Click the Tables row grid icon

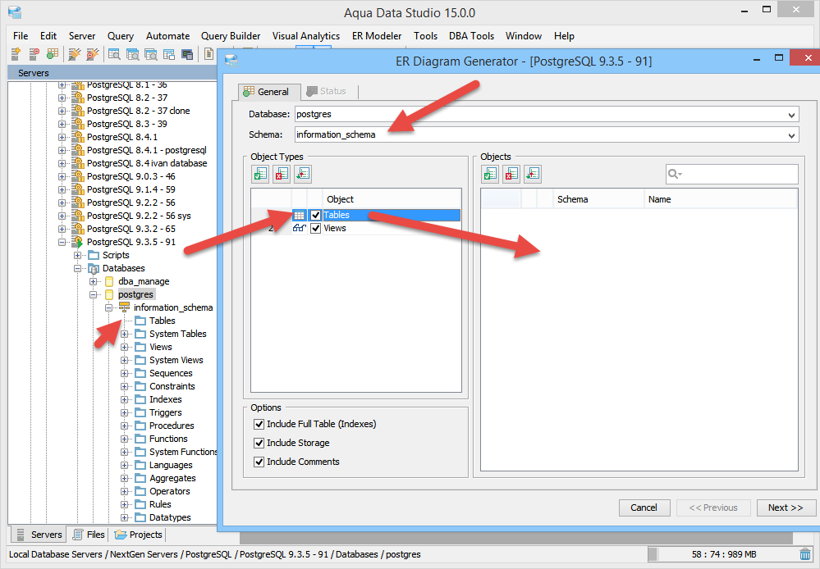pyautogui.click(x=299, y=216)
